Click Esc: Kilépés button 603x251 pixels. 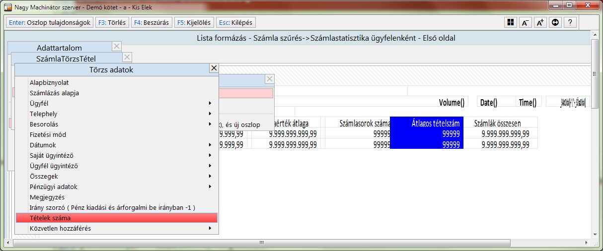(x=236, y=22)
